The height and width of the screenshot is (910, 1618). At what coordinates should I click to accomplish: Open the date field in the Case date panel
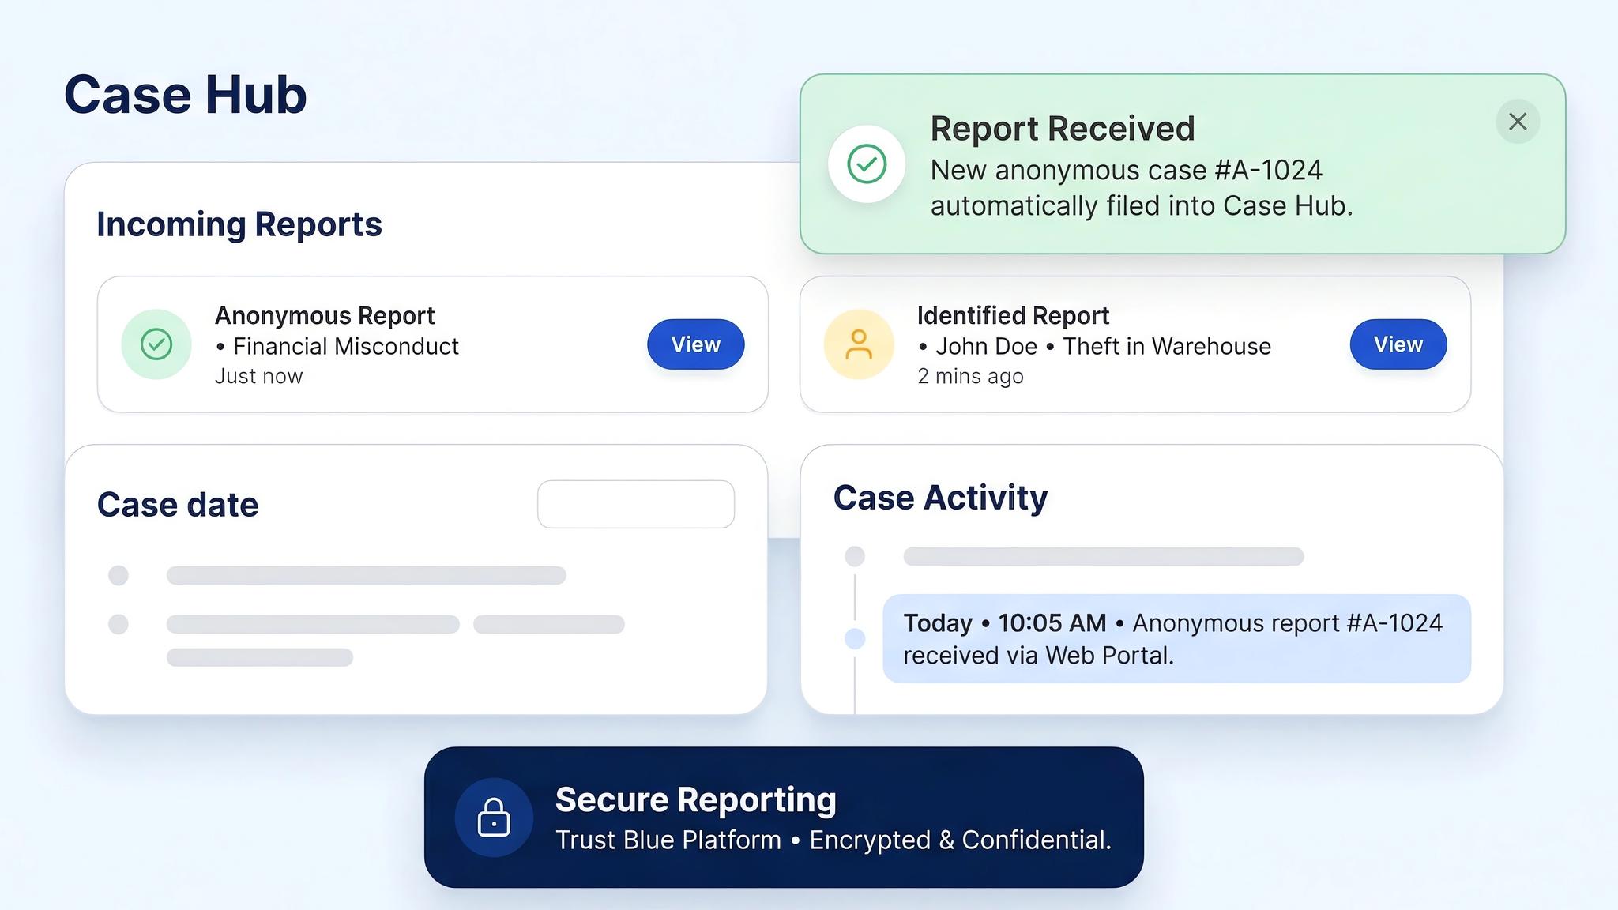click(x=635, y=504)
